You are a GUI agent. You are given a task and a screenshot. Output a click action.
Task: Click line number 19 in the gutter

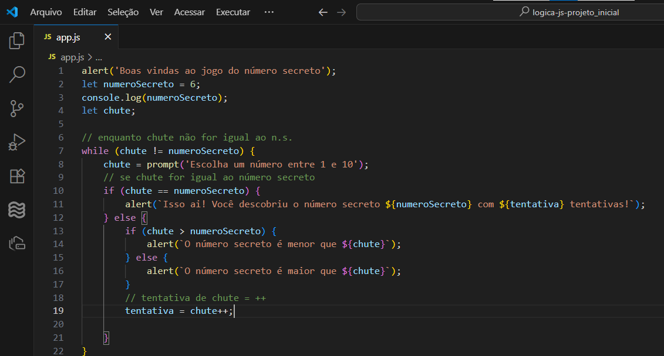point(59,311)
